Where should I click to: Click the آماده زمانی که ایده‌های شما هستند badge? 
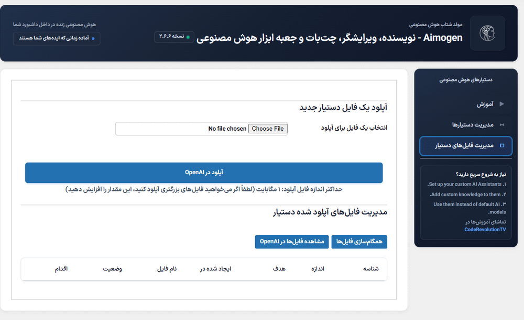[x=57, y=38]
